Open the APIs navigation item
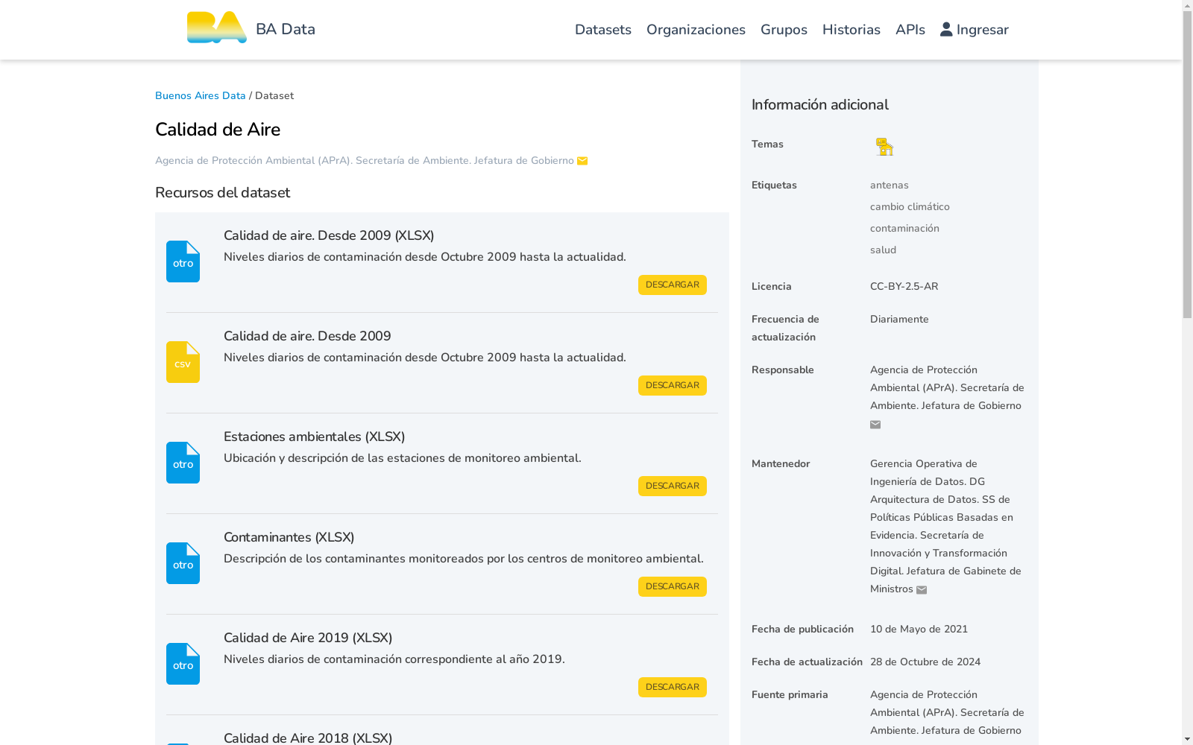This screenshot has height=745, width=1193. pyautogui.click(x=910, y=30)
